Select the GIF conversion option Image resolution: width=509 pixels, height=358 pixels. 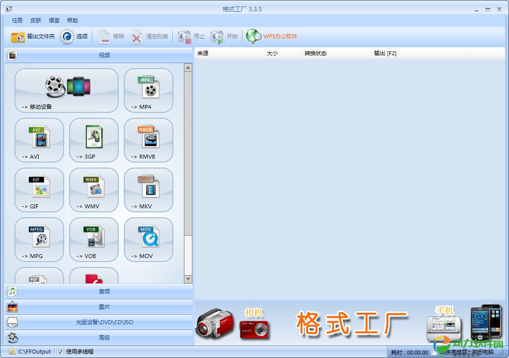pos(39,189)
